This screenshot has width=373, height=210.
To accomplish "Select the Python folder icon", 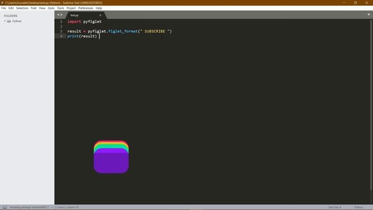I will point(9,21).
